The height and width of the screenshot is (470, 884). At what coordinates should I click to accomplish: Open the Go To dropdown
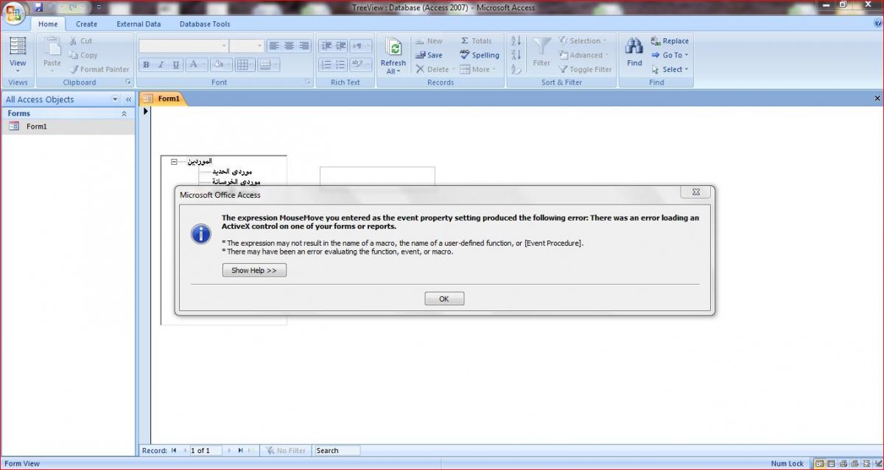tap(670, 55)
